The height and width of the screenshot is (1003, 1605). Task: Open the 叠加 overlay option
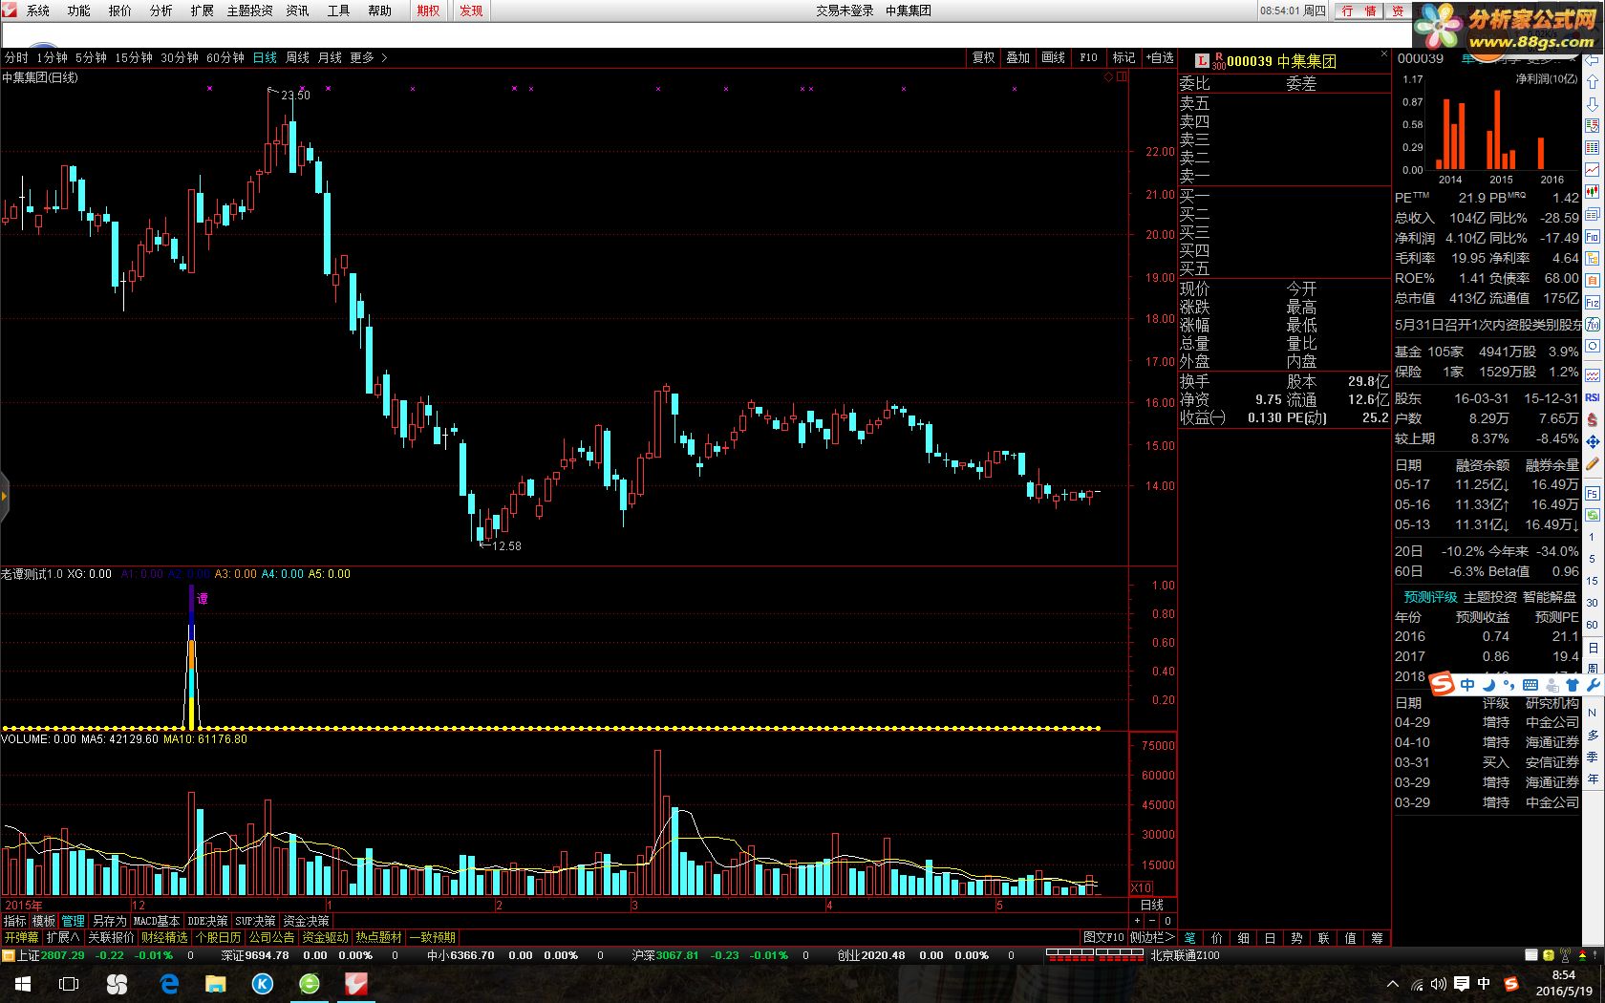point(1018,57)
